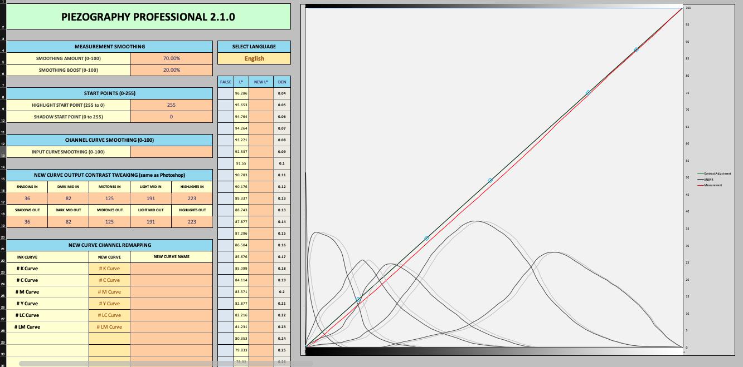Select L* value 79.833

point(241,350)
